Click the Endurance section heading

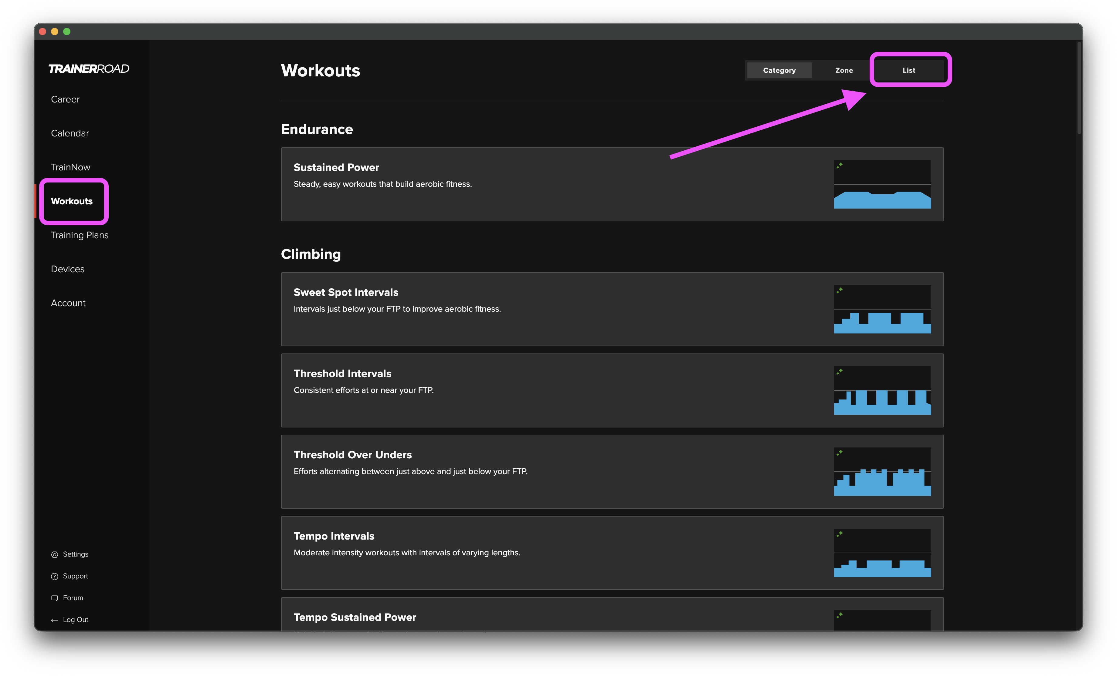317,129
